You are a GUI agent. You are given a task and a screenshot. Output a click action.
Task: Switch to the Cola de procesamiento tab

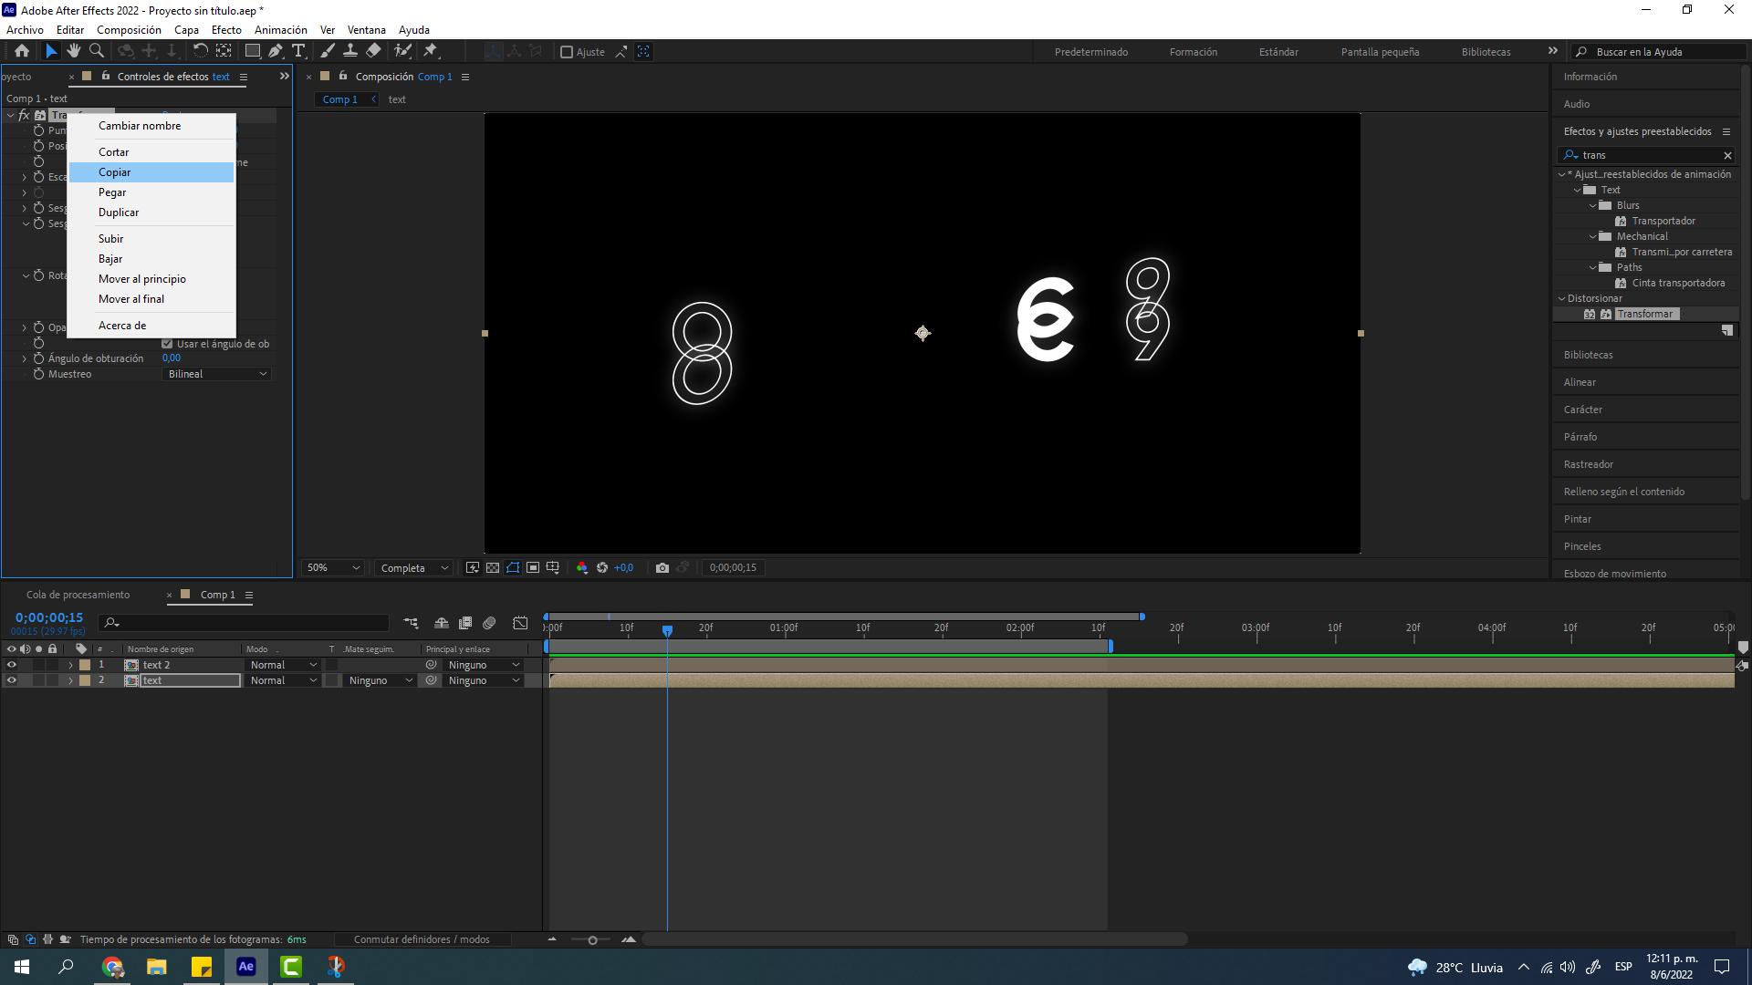click(78, 595)
